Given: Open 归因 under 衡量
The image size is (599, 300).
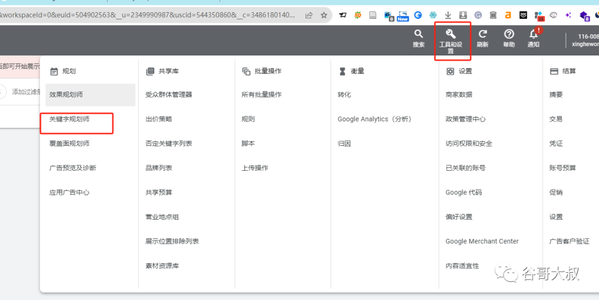Looking at the screenshot, I should (344, 143).
